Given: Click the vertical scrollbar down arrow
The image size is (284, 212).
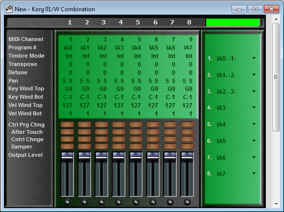Looking at the screenshot, I should click(276, 204).
